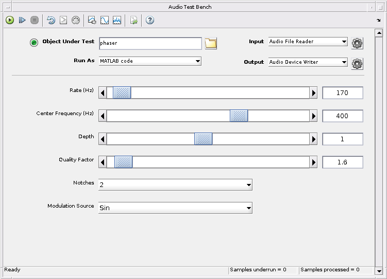Click the blue step/pause playback icon
This screenshot has height=279, width=387.
coord(22,20)
